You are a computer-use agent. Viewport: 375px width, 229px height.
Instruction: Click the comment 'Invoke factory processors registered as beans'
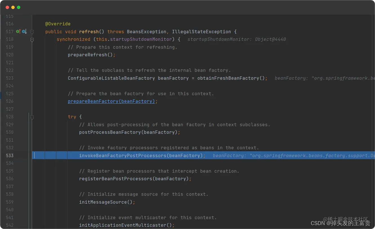pos(169,148)
